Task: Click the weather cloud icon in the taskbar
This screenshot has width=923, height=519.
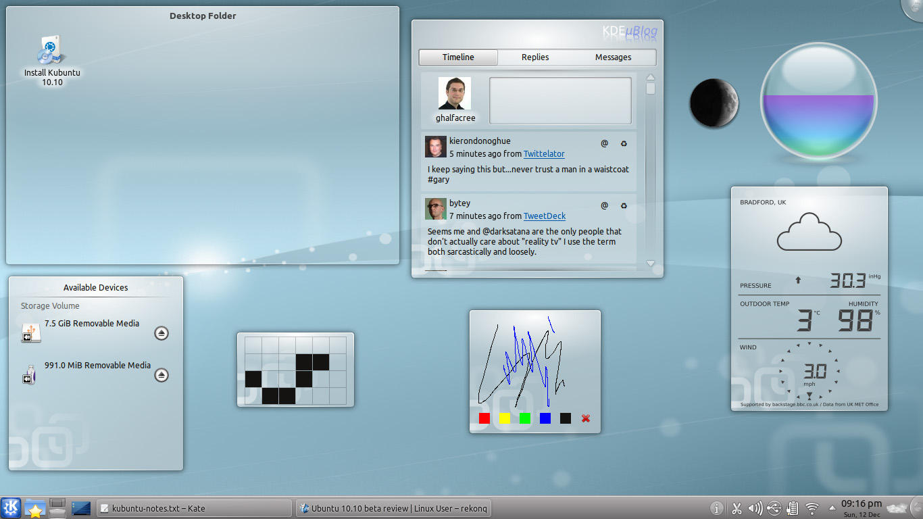Action: pos(897,508)
